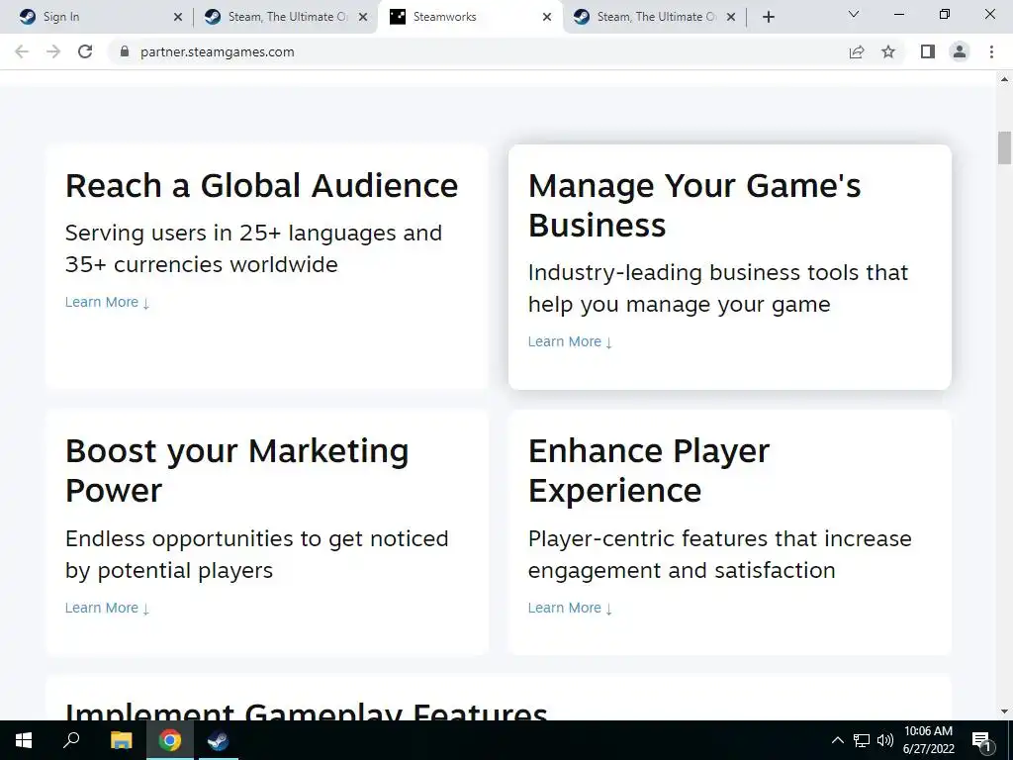Open Chrome three-dot menu
1013x760 pixels.
tap(991, 51)
